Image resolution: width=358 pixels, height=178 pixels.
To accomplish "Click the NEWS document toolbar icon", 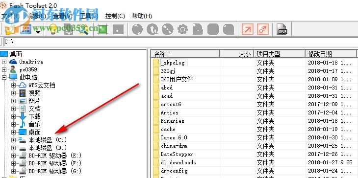I will [282, 30].
